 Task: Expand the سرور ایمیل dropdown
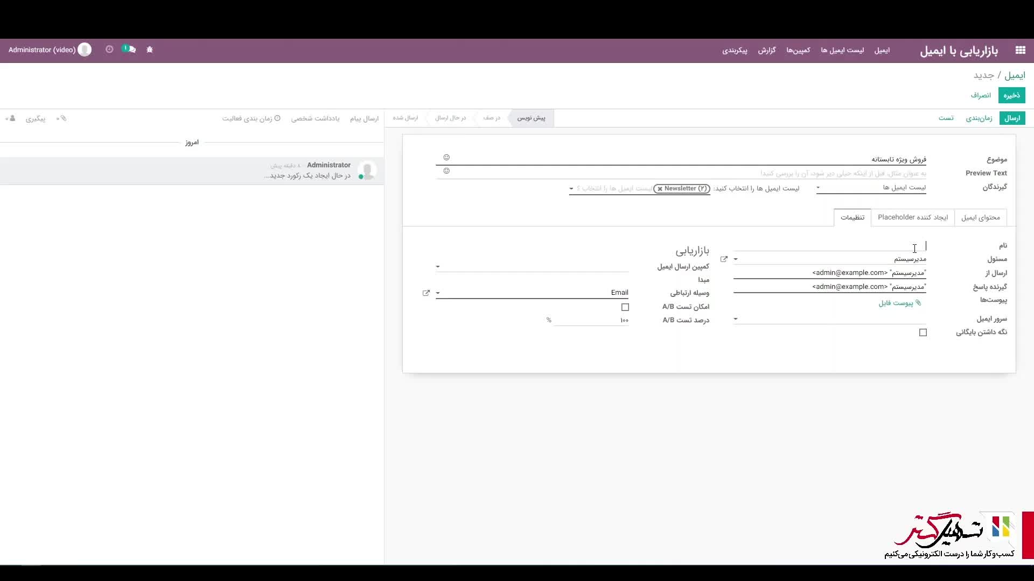click(736, 319)
